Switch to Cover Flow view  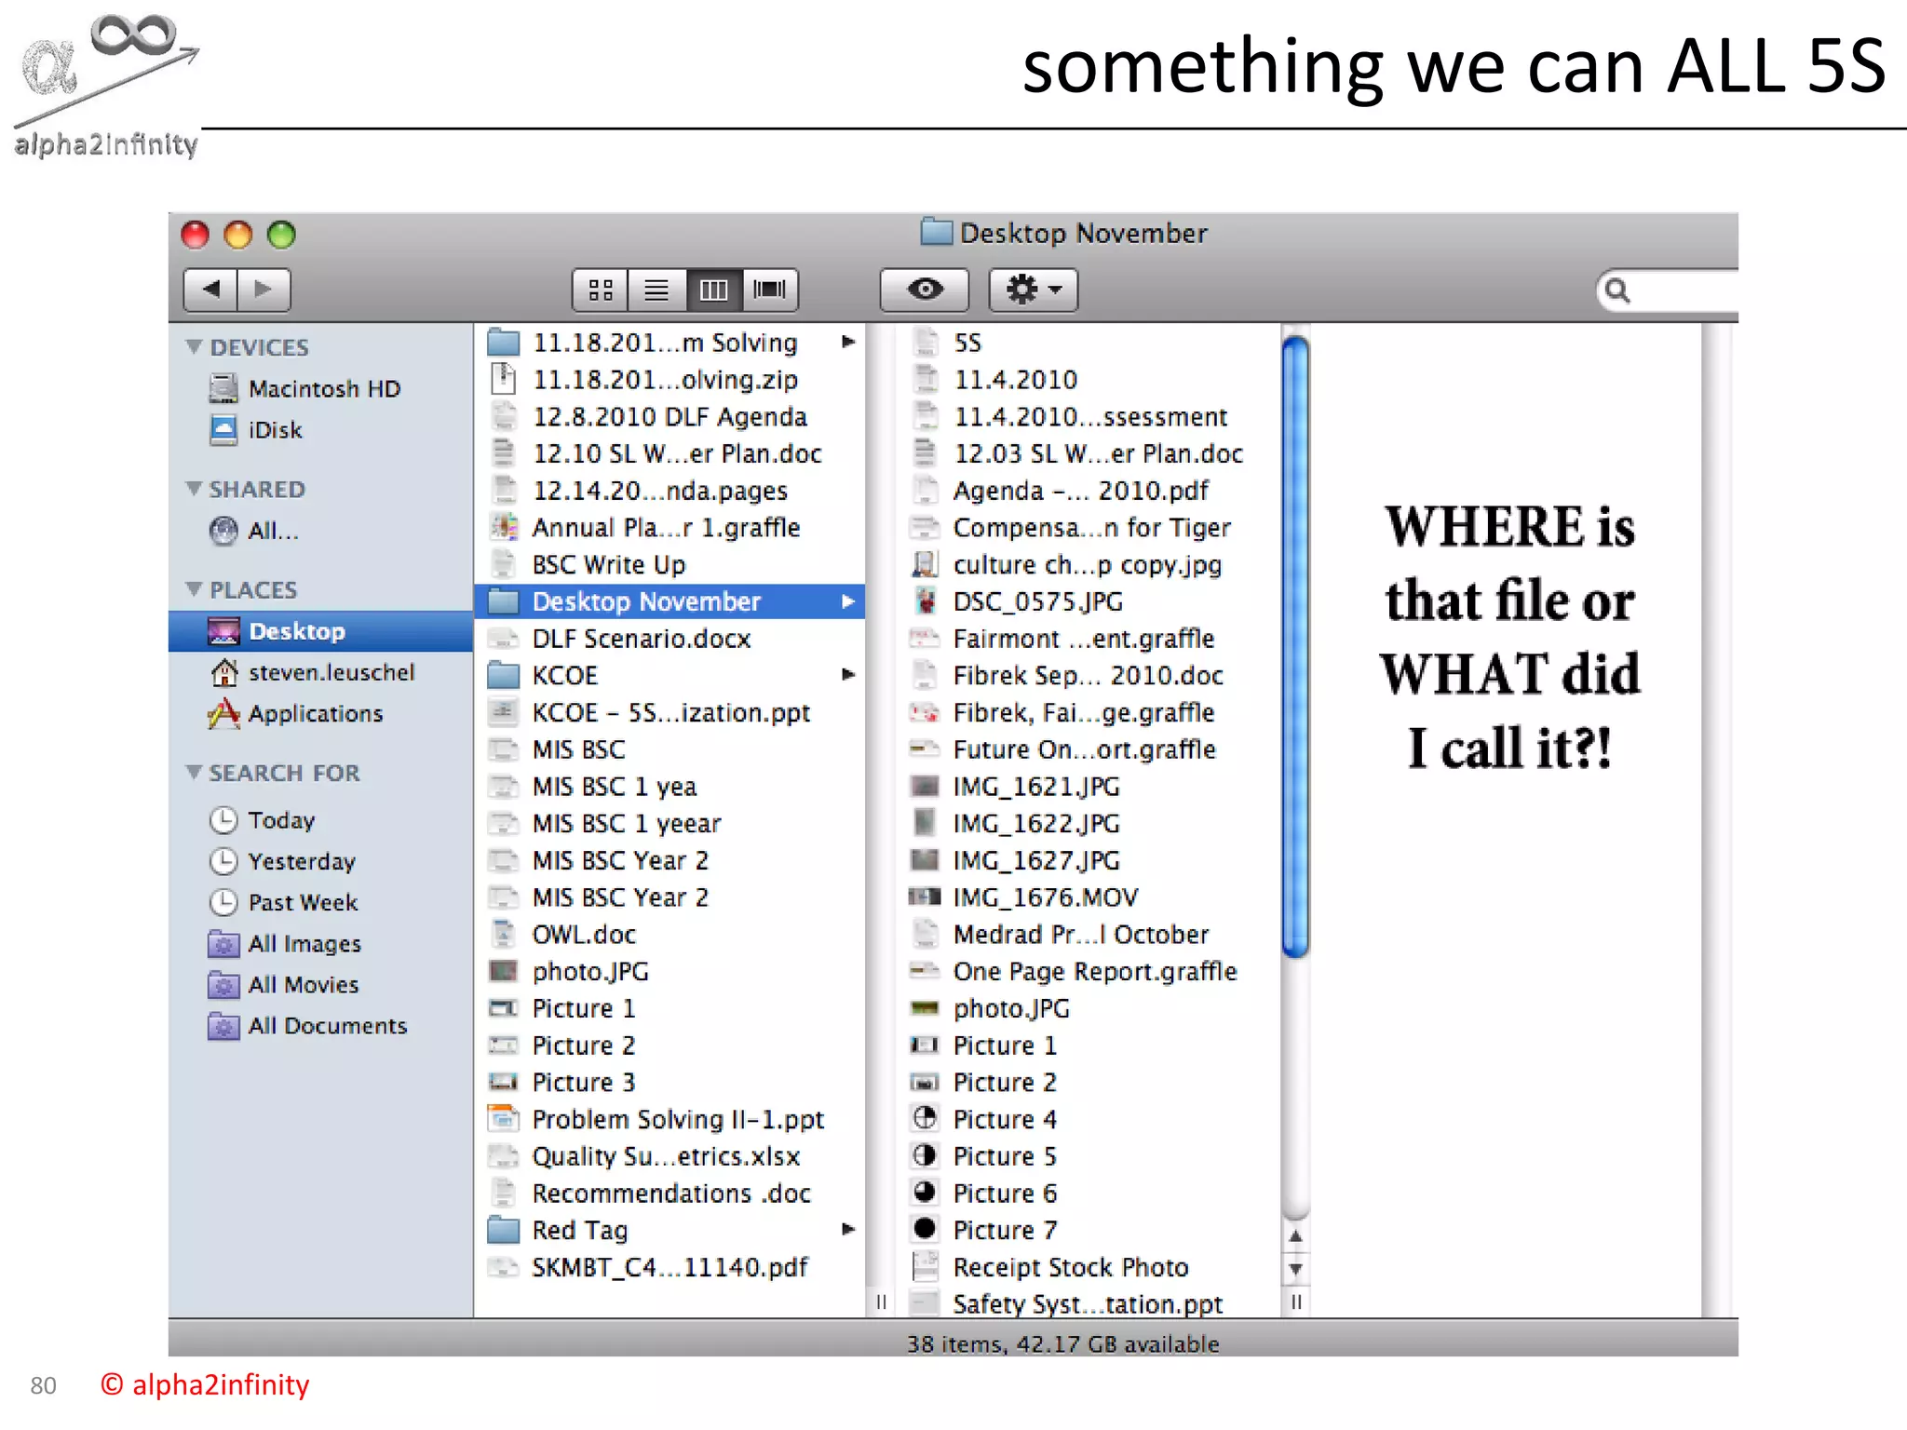[769, 290]
